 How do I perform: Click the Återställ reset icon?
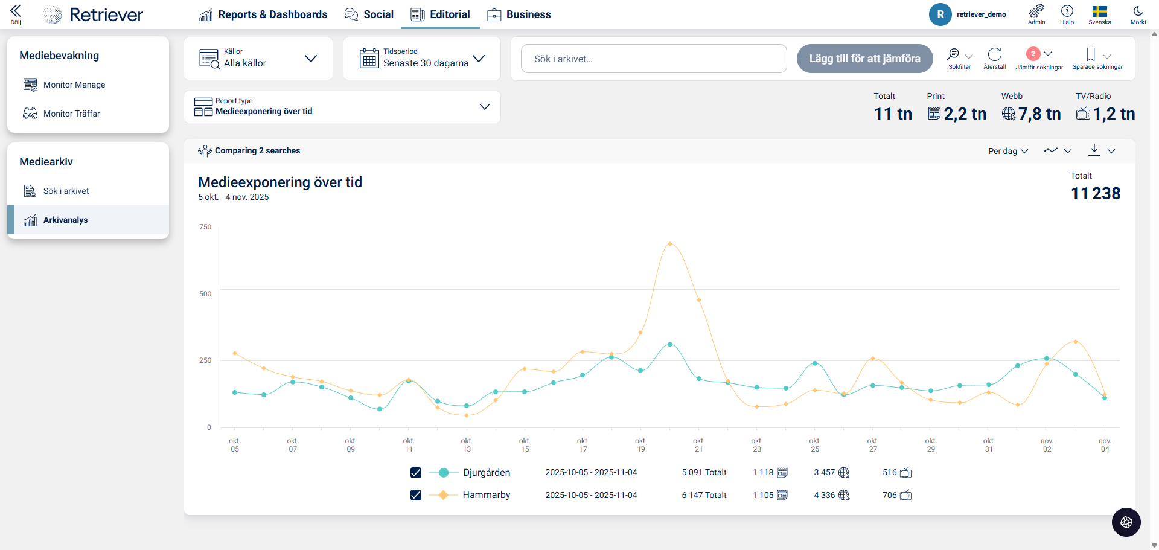click(x=994, y=54)
